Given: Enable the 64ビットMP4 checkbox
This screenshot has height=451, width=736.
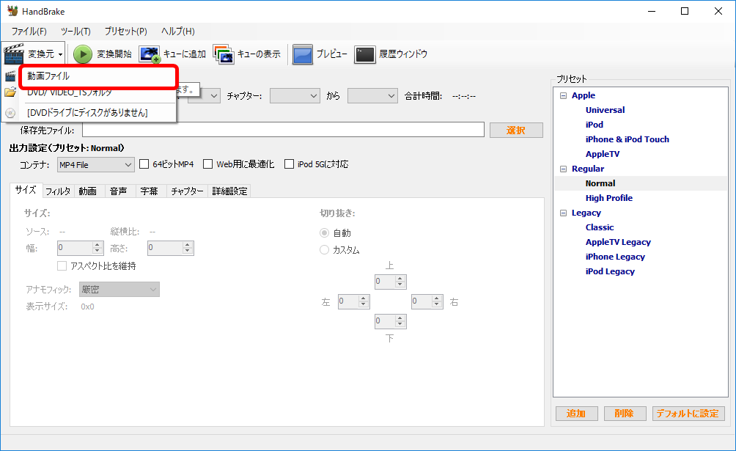Looking at the screenshot, I should pos(144,164).
